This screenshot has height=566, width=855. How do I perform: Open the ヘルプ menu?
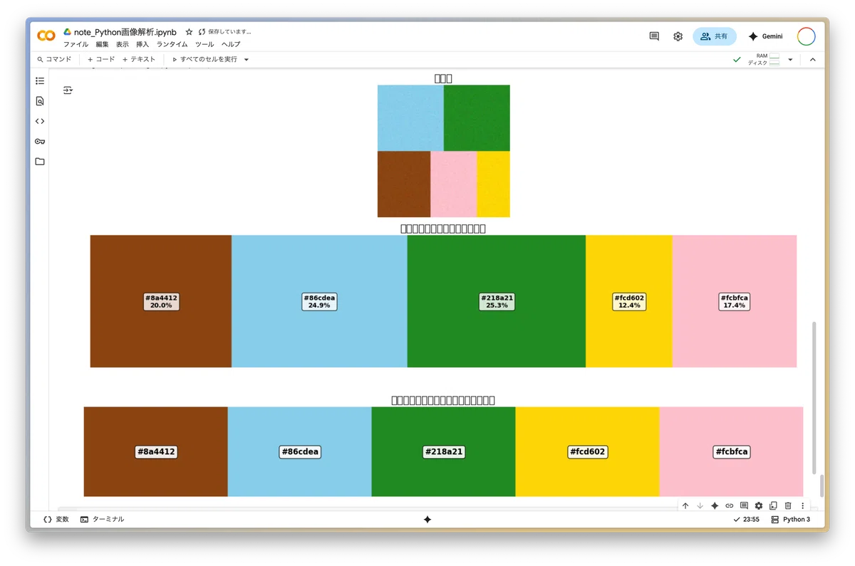pyautogui.click(x=231, y=44)
